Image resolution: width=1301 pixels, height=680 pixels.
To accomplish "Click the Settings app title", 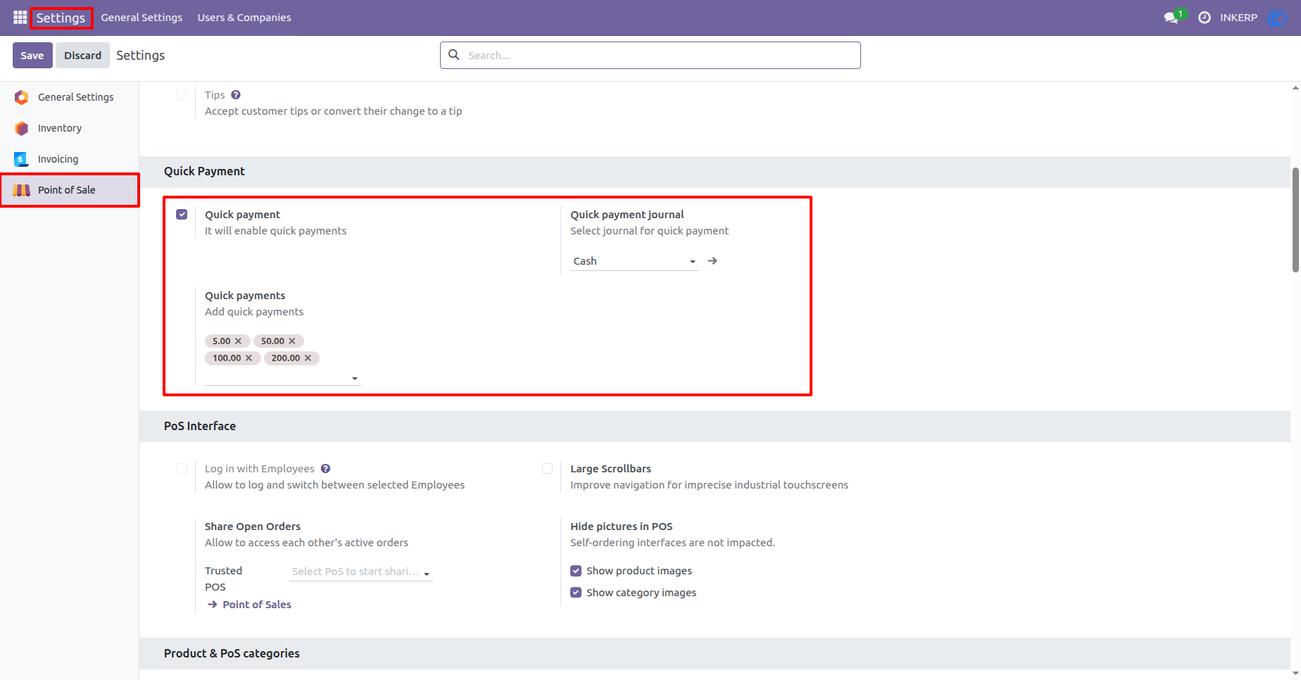I will 61,18.
